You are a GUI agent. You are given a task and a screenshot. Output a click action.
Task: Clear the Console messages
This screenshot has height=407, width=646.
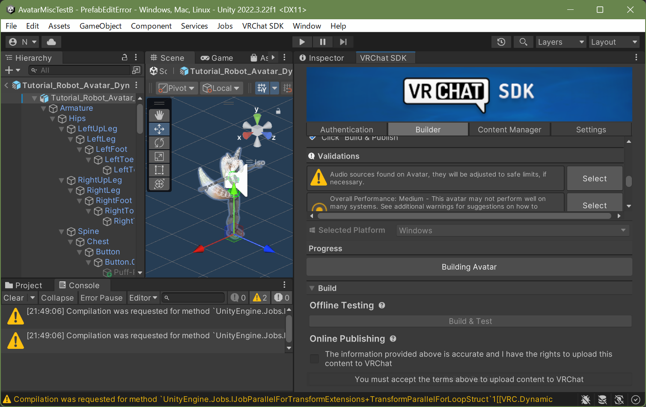(x=14, y=298)
